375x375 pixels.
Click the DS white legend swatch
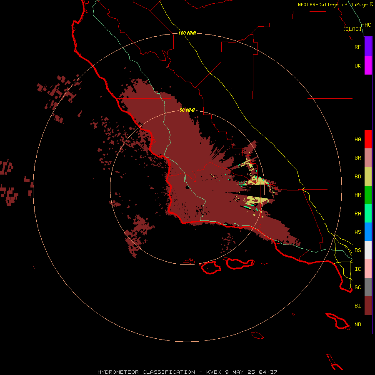(368, 250)
